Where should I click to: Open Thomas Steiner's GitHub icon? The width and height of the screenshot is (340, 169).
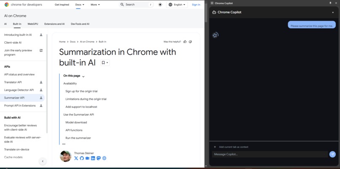82,158
